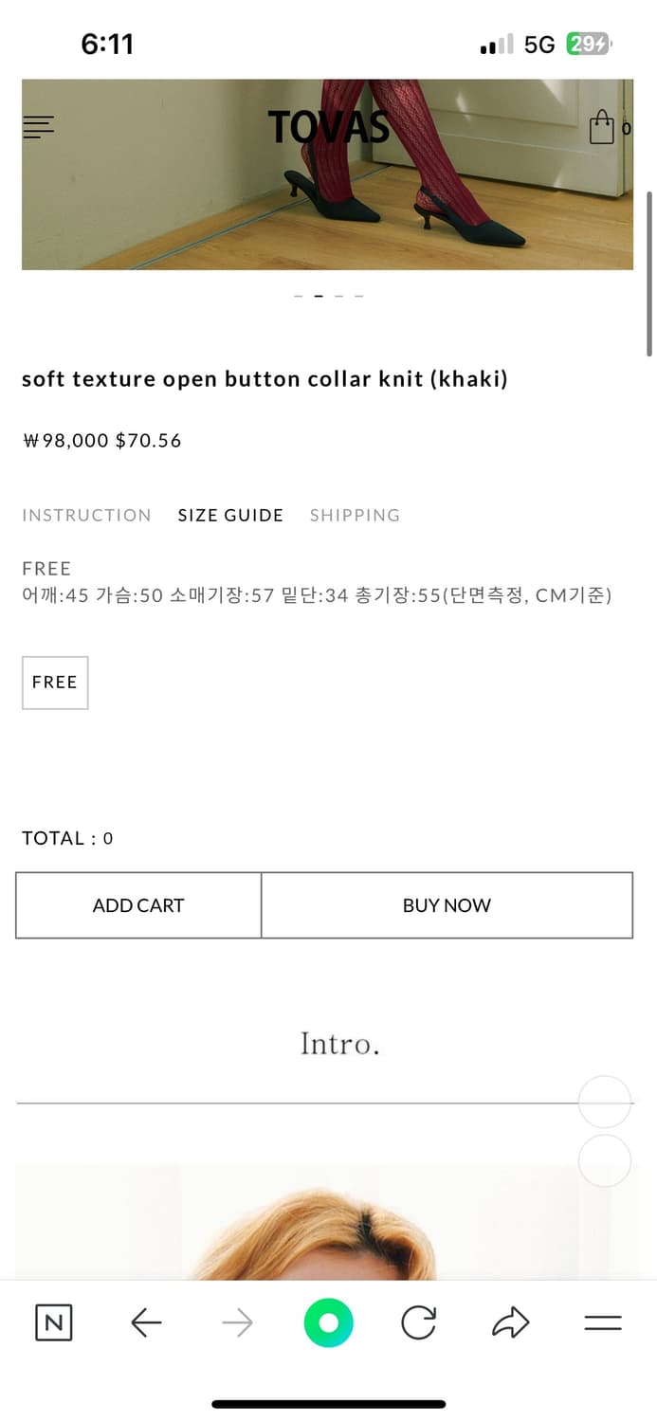Select the second carousel indicator dot
The image size is (657, 1422).
pyautogui.click(x=319, y=295)
